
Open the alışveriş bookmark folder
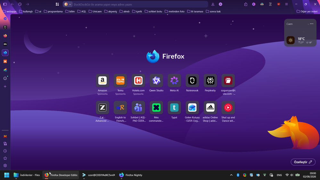pos(111,12)
